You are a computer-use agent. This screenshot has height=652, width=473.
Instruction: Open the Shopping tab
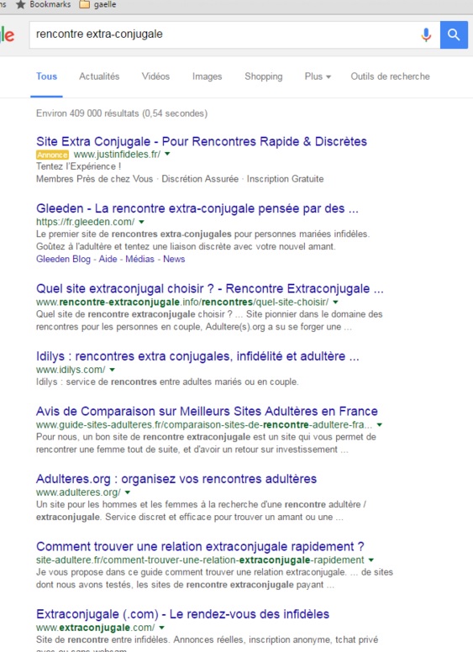[264, 76]
